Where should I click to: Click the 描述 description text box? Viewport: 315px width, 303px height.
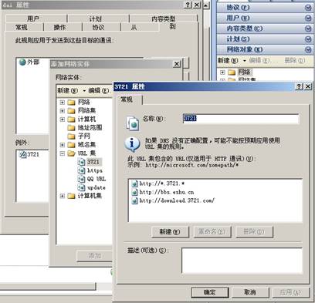(x=242, y=261)
